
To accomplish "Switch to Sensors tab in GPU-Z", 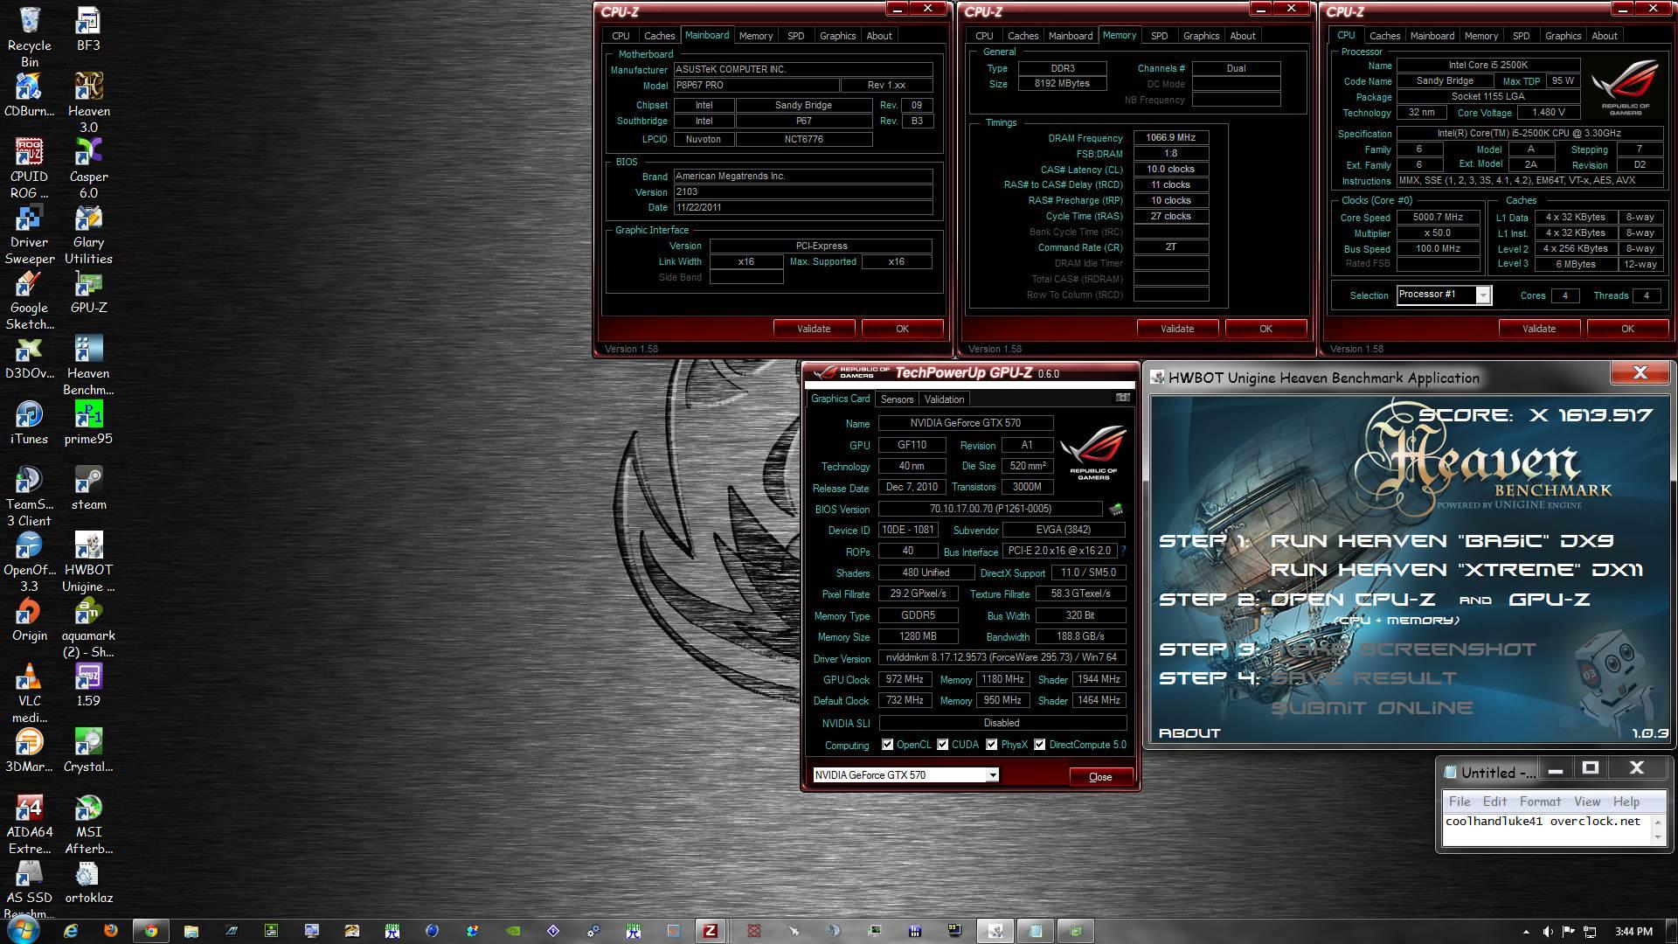I will coord(897,399).
